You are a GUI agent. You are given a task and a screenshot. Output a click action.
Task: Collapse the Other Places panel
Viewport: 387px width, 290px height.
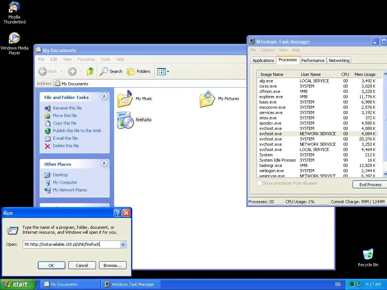[104, 163]
